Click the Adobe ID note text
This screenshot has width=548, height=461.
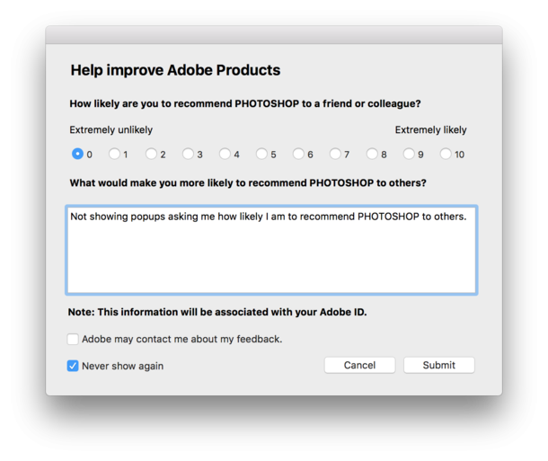pos(217,312)
